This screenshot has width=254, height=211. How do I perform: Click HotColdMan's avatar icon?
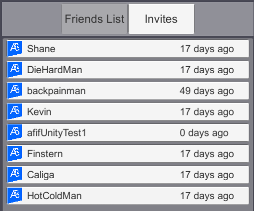pos(15,196)
